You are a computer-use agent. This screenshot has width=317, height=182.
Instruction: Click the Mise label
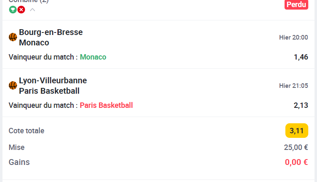17,147
